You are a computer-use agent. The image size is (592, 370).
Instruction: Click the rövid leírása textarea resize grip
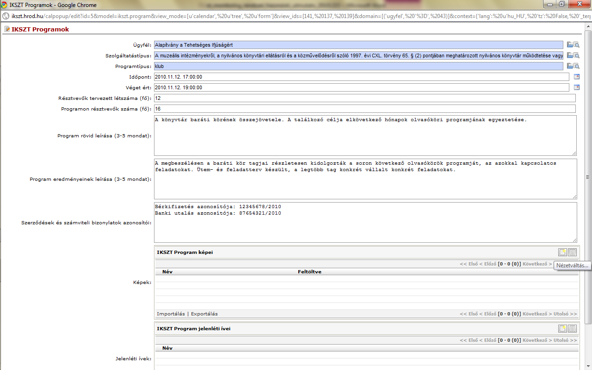point(574,153)
